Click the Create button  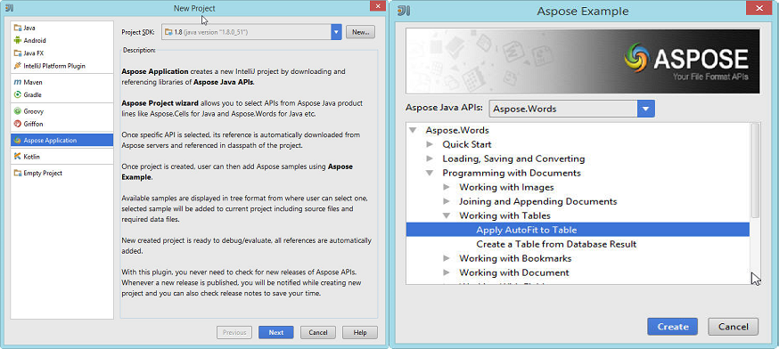coord(673,327)
